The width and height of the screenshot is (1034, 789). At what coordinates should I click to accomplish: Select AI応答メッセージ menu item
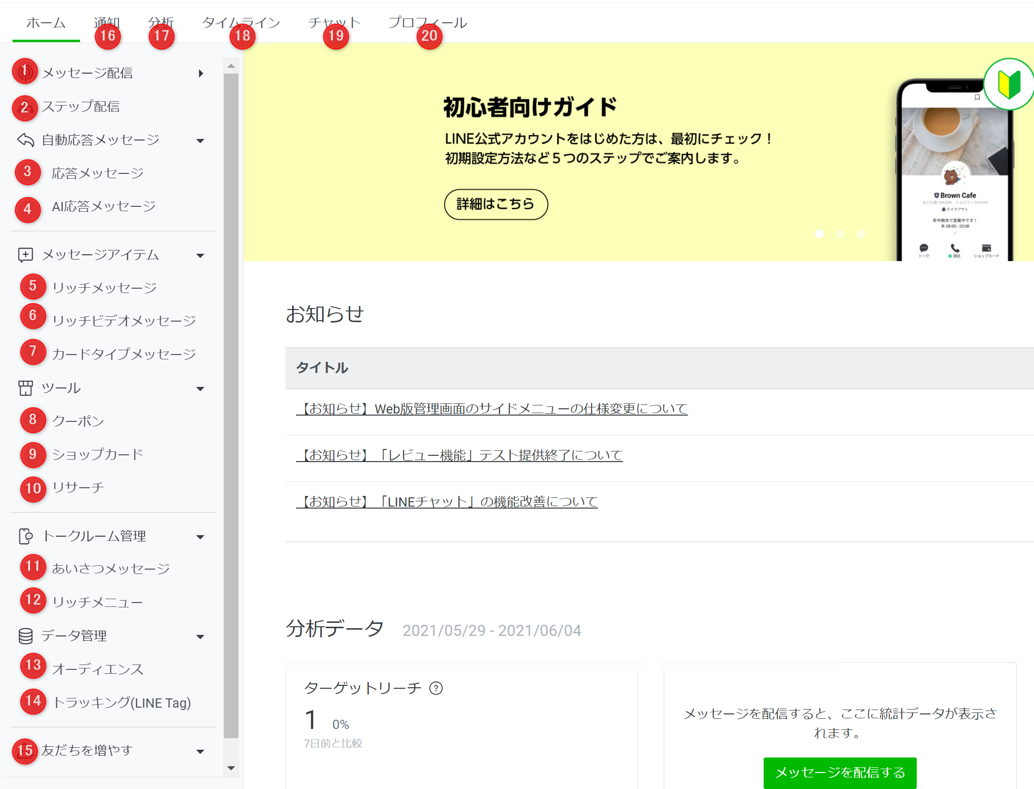pyautogui.click(x=104, y=207)
